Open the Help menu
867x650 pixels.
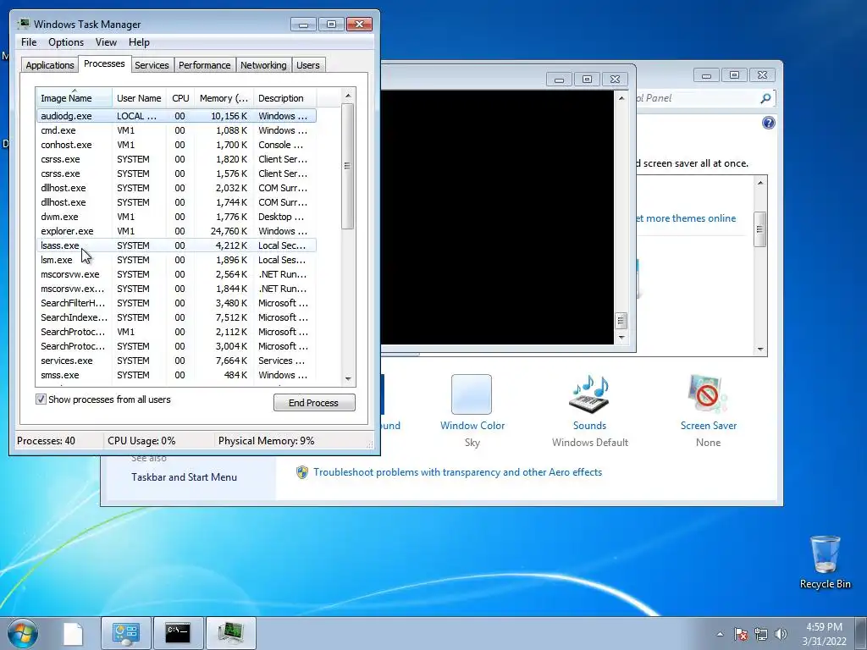pos(139,42)
